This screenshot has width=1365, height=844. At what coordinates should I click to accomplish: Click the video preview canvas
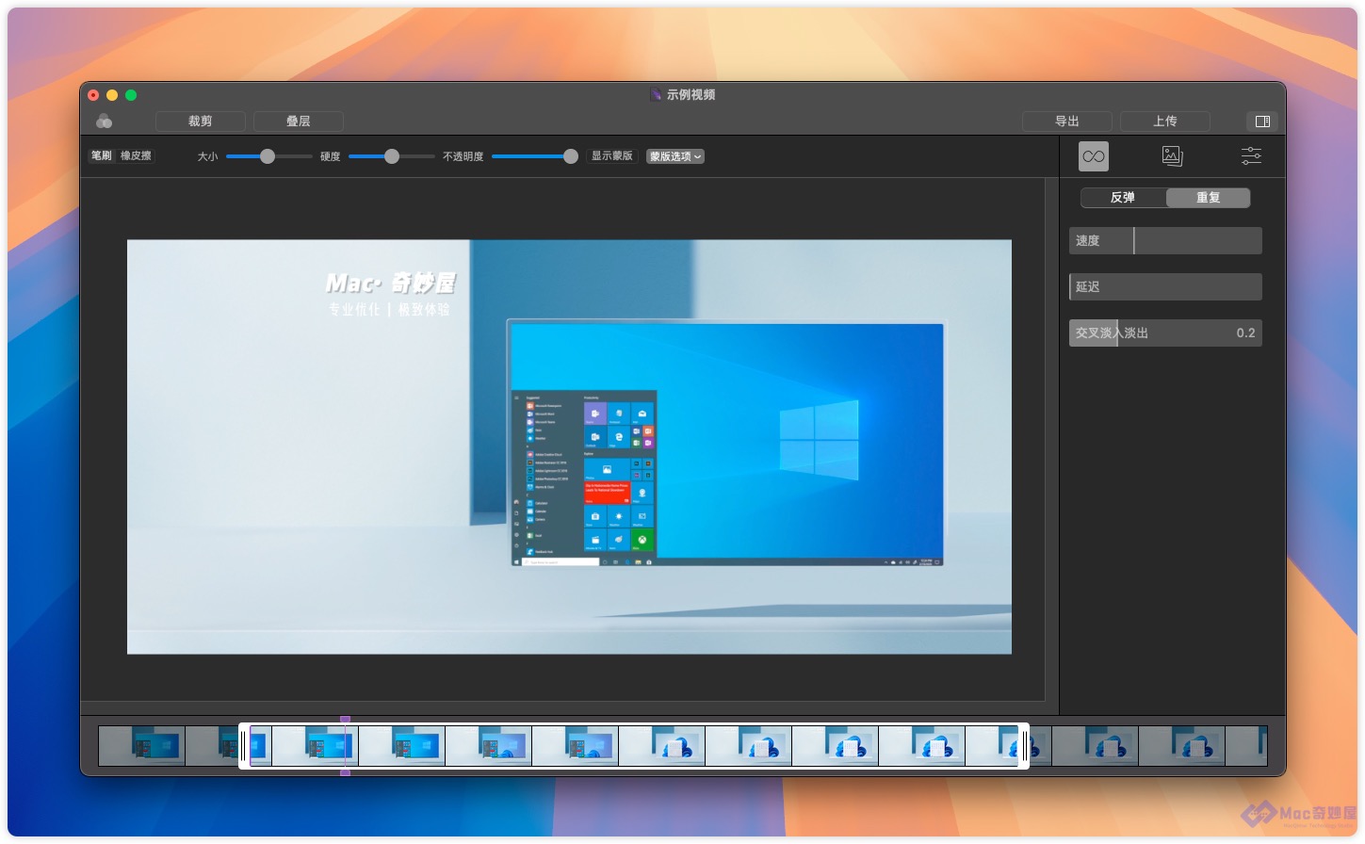pyautogui.click(x=569, y=446)
